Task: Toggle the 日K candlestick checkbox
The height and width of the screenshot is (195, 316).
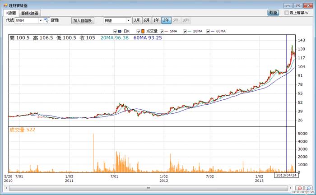Action: tap(115, 32)
